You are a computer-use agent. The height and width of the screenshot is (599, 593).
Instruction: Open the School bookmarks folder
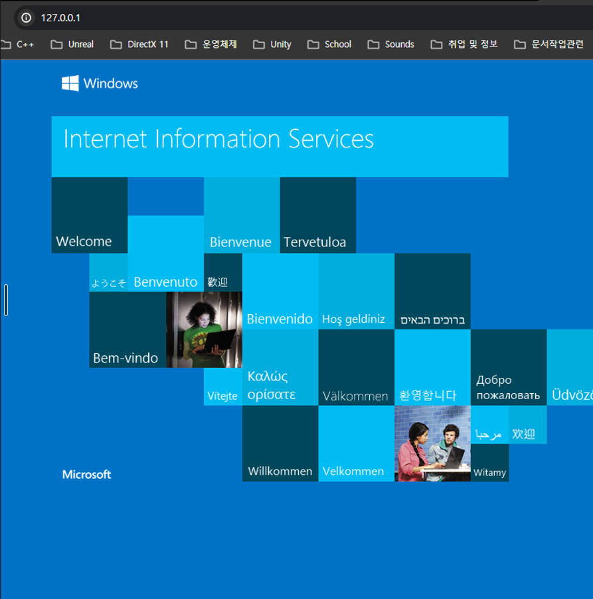coord(329,44)
